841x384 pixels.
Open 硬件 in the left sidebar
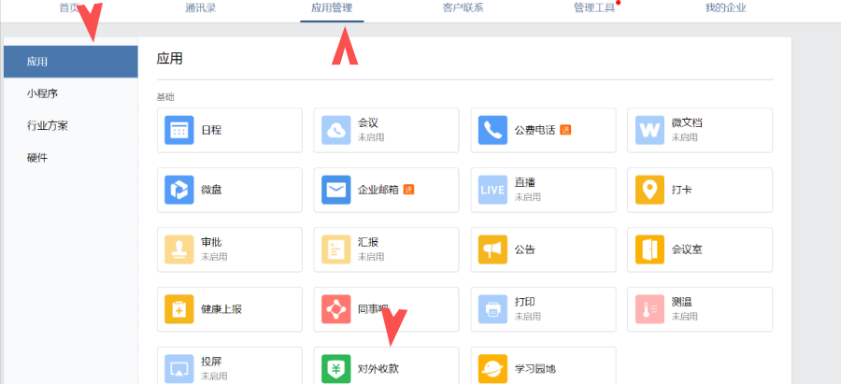click(x=37, y=157)
